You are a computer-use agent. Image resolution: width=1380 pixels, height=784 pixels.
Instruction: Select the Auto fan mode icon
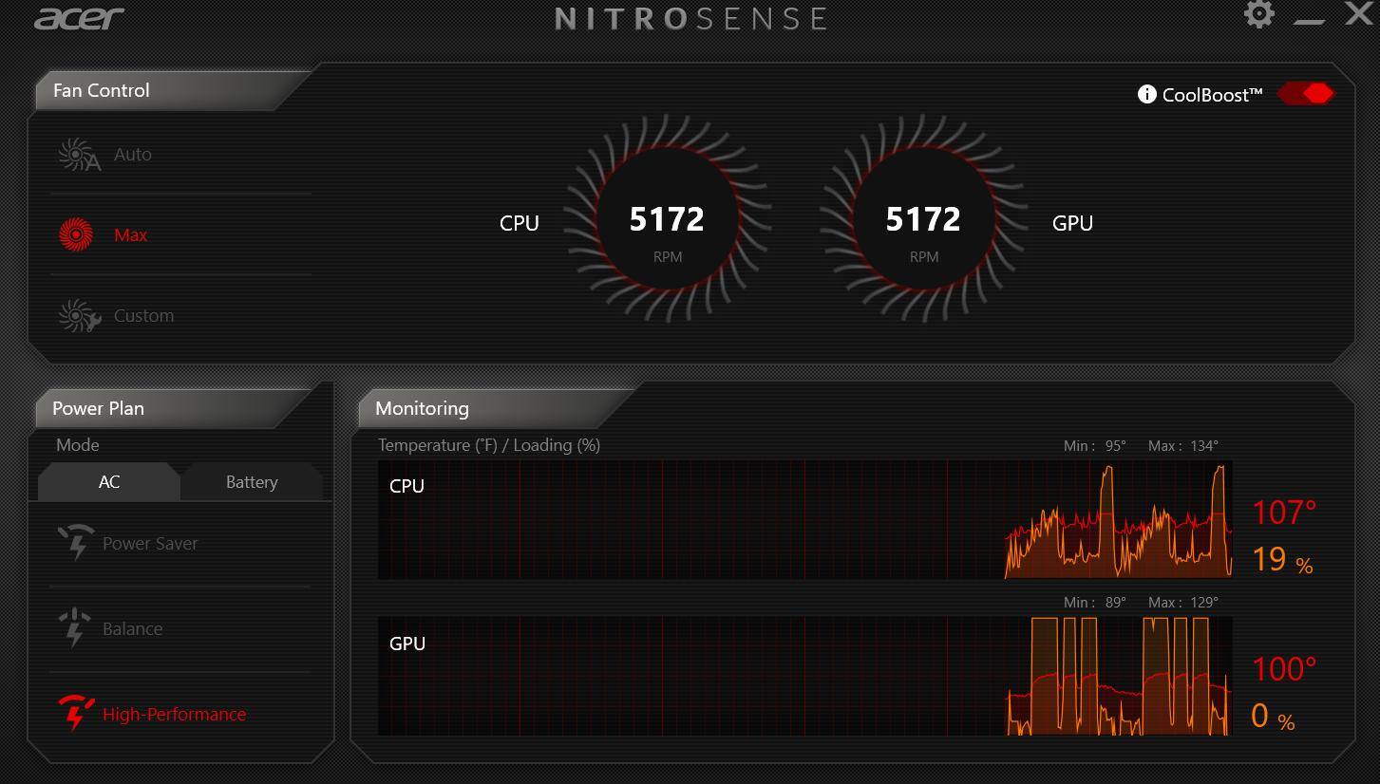76,153
